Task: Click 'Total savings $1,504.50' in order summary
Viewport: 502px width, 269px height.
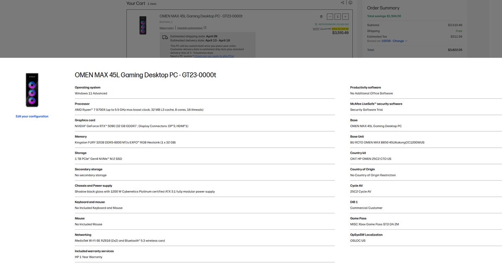Action: coord(384,16)
